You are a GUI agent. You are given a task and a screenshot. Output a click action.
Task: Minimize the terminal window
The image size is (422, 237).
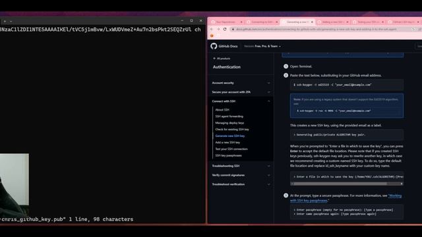182,20
